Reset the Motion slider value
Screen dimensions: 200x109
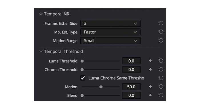coord(161,87)
